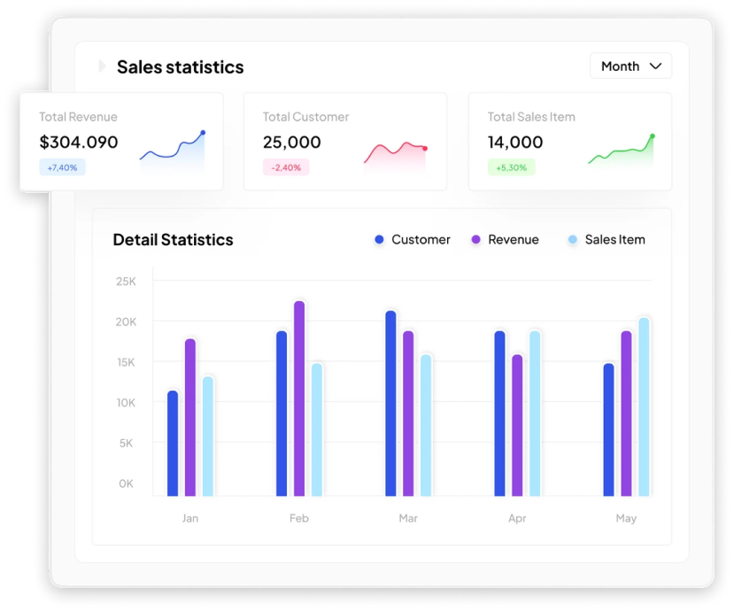Select the Feb Customer dark blue bar

282,414
